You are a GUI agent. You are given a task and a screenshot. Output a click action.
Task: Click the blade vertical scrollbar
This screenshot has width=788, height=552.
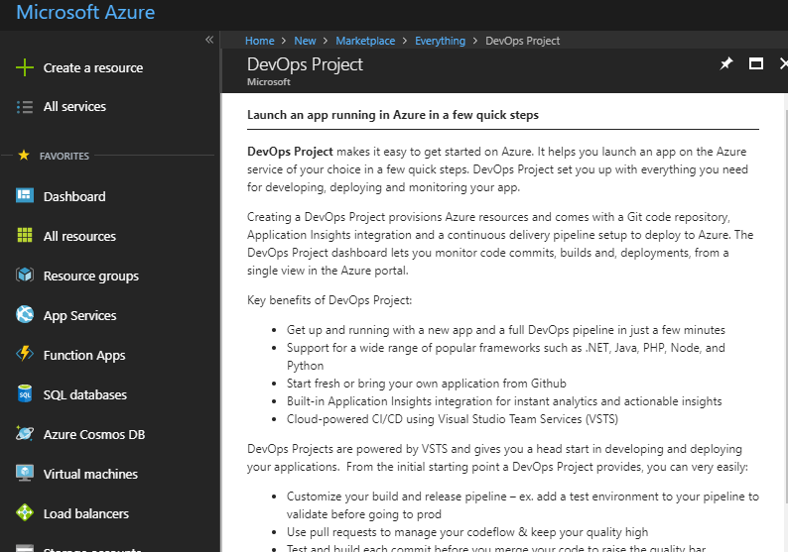coord(785,306)
